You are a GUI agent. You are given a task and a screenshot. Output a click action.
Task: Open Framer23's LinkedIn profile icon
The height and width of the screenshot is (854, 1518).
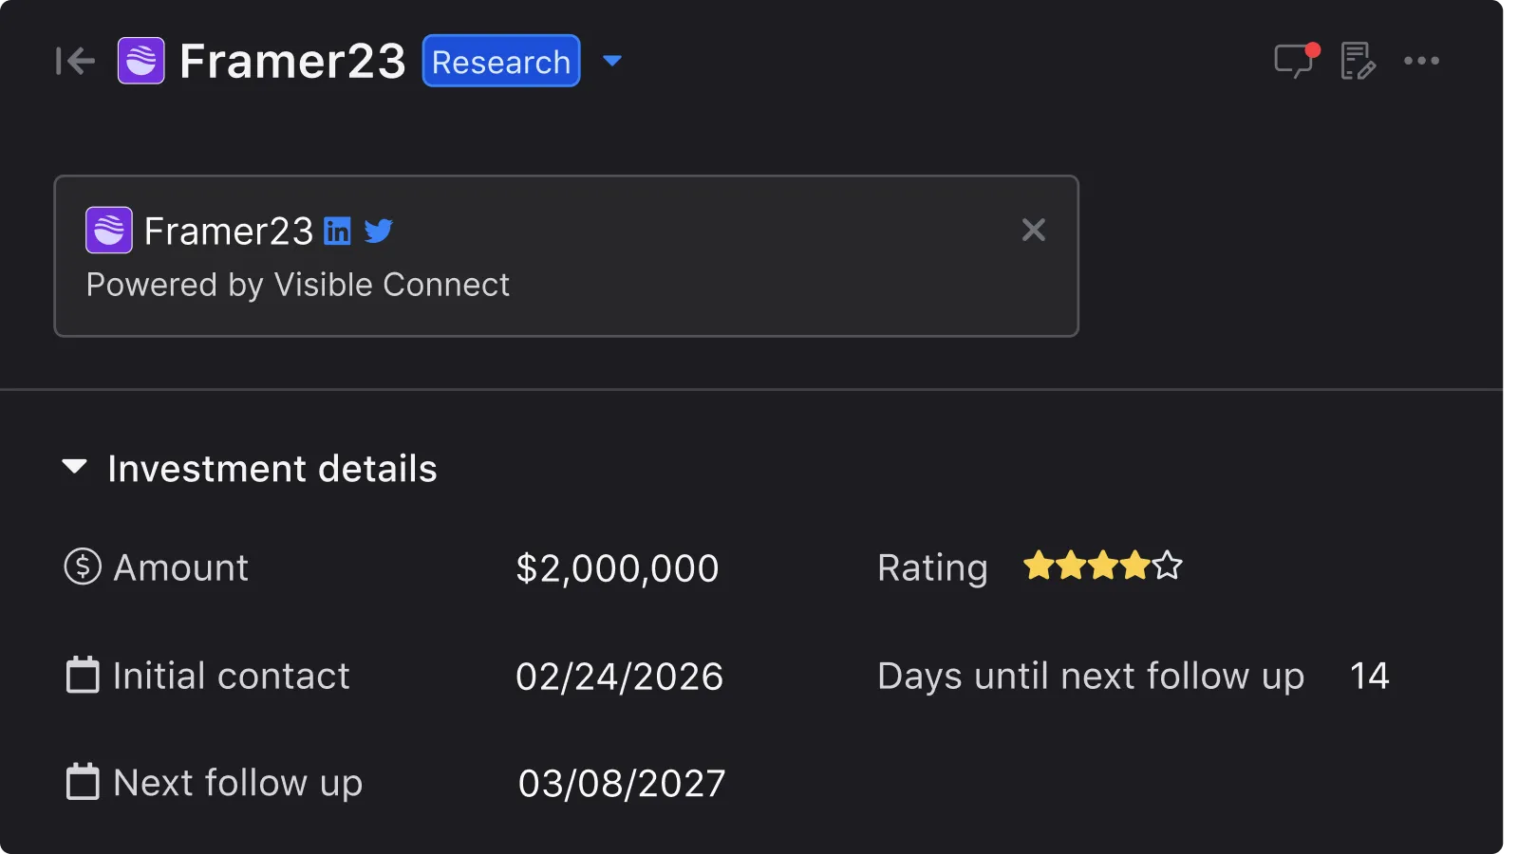pyautogui.click(x=337, y=231)
